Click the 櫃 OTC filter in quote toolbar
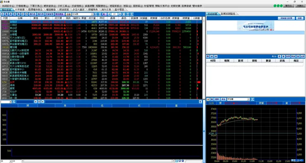This screenshot has height=163, width=306. [7, 14]
